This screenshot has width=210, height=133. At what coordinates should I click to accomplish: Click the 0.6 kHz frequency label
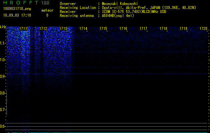click(x=2, y=126)
